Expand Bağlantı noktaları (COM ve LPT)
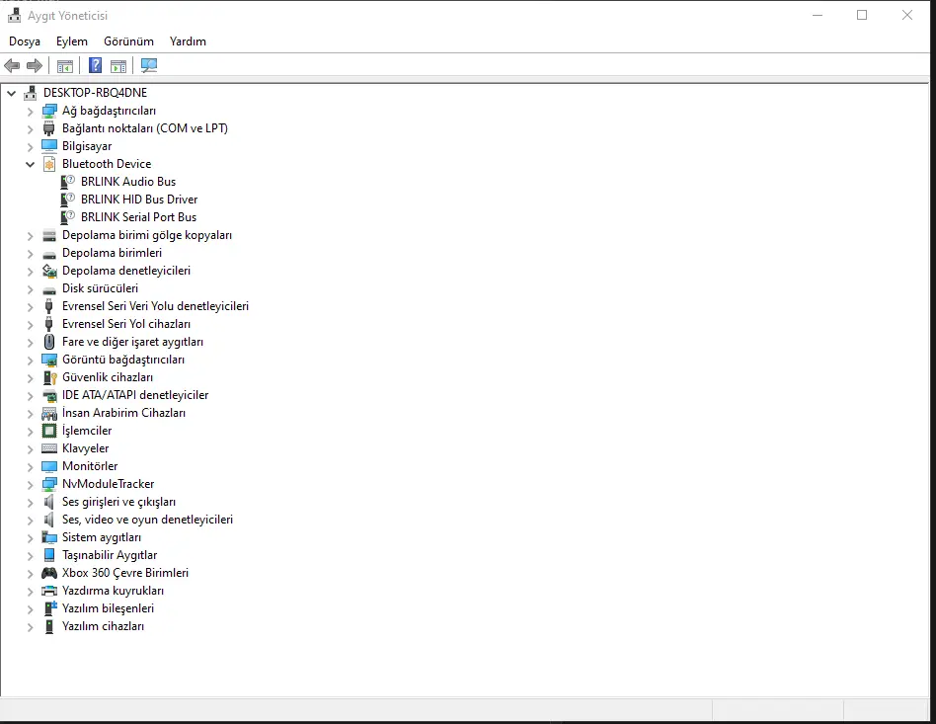Viewport: 936px width, 724px height. coord(30,129)
